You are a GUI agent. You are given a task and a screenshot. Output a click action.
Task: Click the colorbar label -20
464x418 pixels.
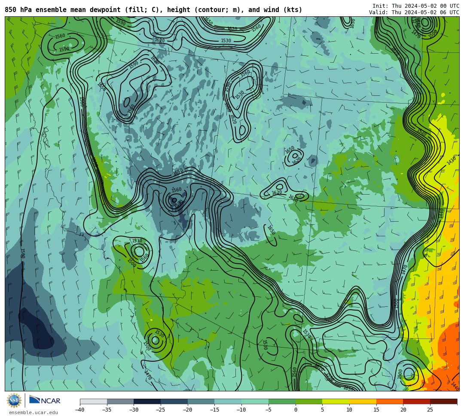[188, 410]
